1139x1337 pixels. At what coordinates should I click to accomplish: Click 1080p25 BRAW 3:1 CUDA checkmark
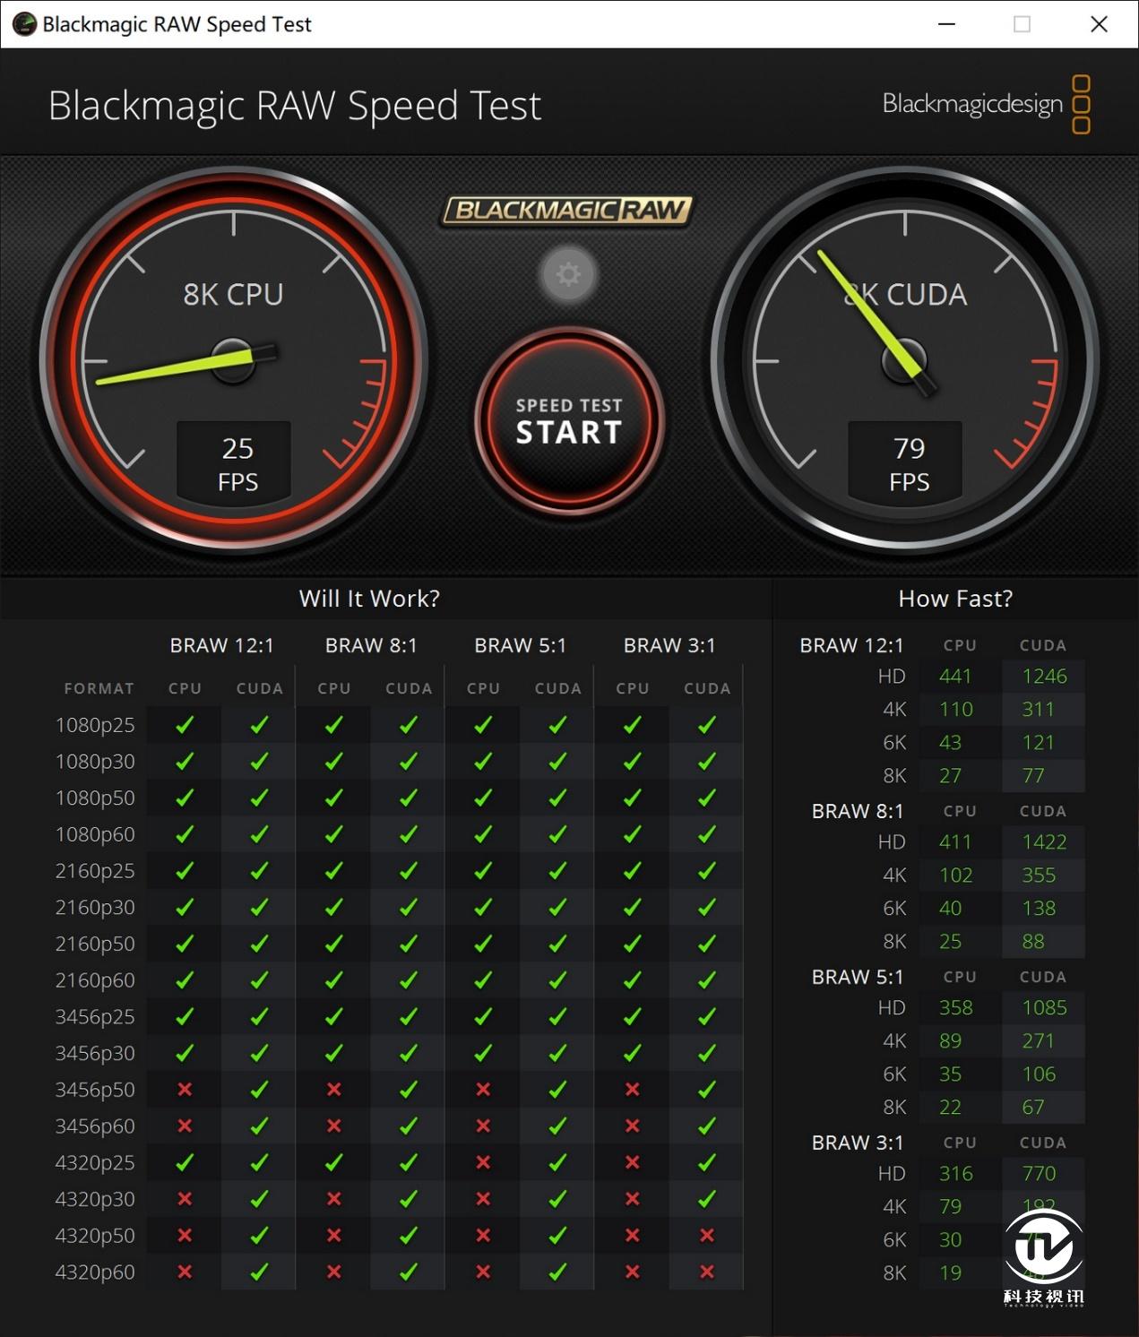pos(707,725)
